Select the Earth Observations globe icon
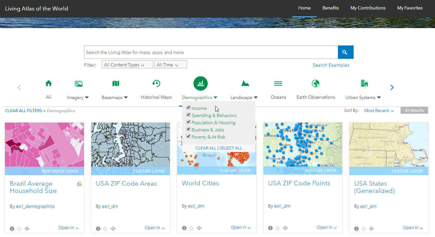The width and height of the screenshot is (435, 237). click(x=316, y=83)
